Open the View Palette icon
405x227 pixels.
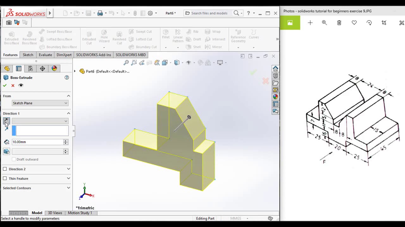coord(275,90)
